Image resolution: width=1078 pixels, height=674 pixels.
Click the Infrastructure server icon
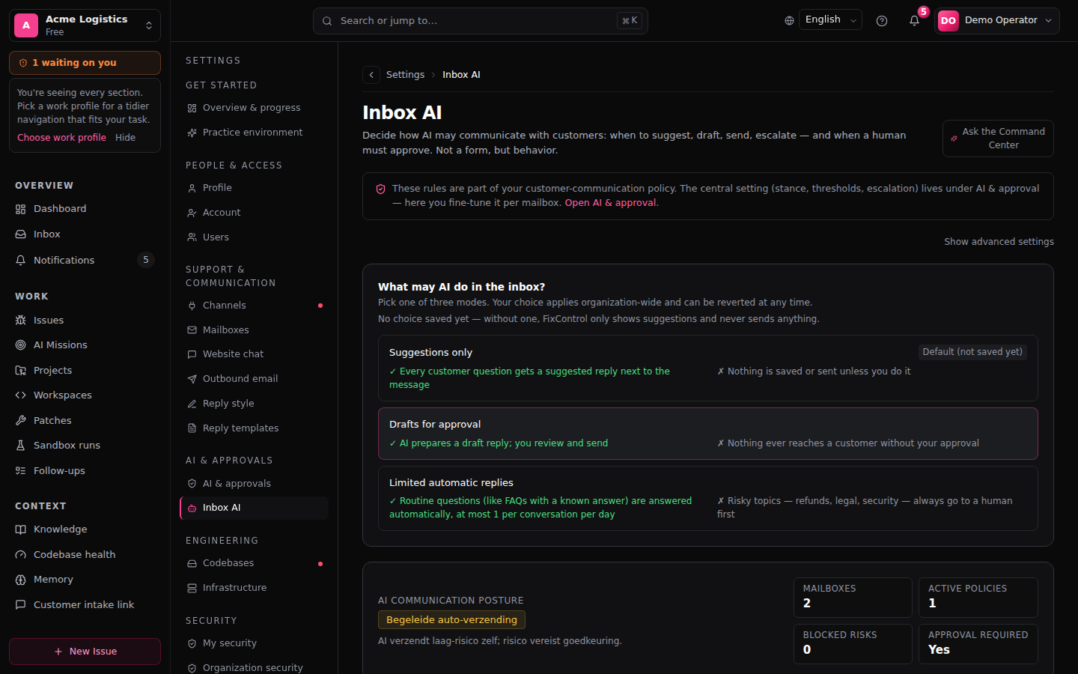point(192,588)
